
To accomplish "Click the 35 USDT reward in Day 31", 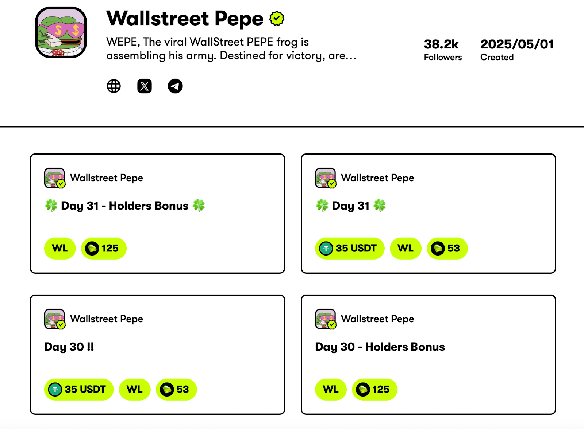I will [350, 249].
